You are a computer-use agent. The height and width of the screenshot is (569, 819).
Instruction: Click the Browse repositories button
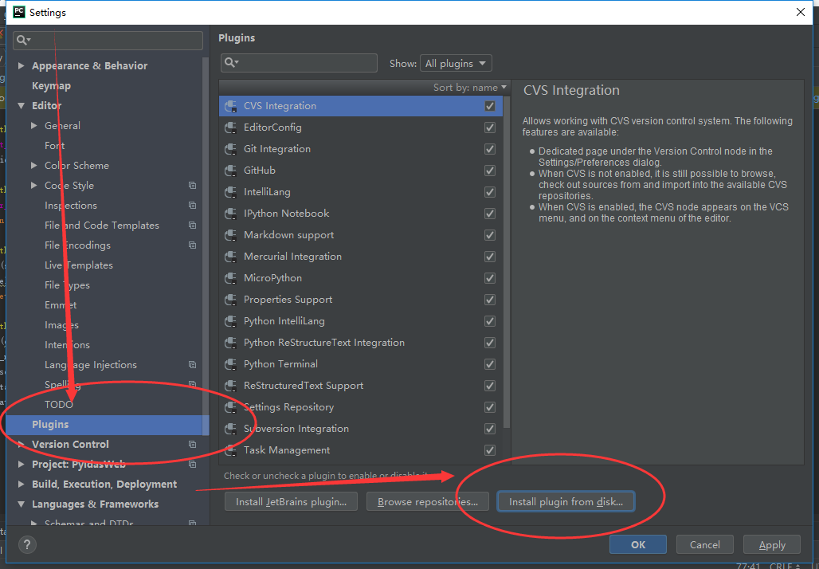tap(427, 502)
